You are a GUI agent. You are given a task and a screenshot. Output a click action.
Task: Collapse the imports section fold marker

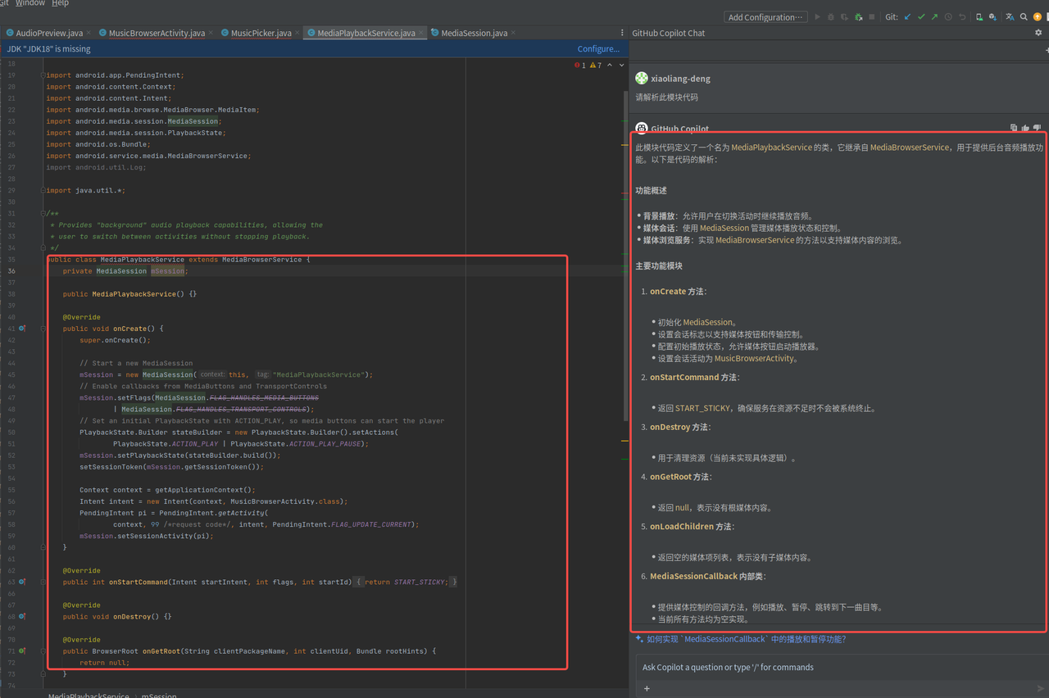tap(43, 75)
